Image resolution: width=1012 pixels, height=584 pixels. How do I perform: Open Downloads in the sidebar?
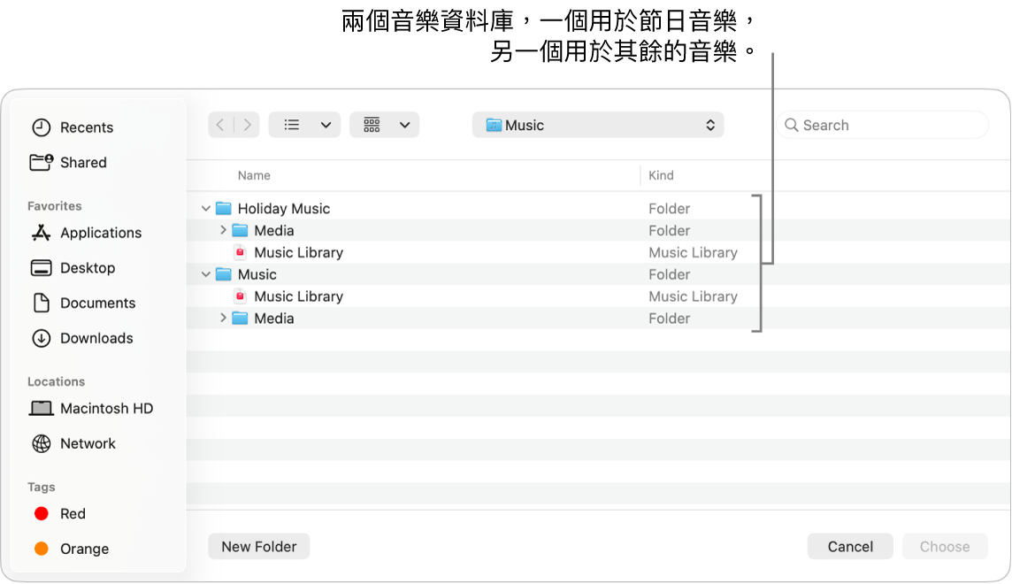click(x=82, y=338)
